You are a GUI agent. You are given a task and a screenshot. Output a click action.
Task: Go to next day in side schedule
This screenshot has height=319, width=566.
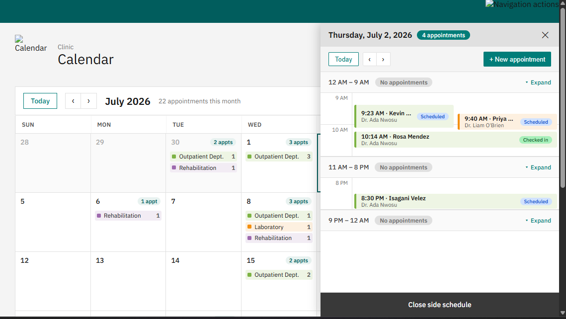click(383, 59)
